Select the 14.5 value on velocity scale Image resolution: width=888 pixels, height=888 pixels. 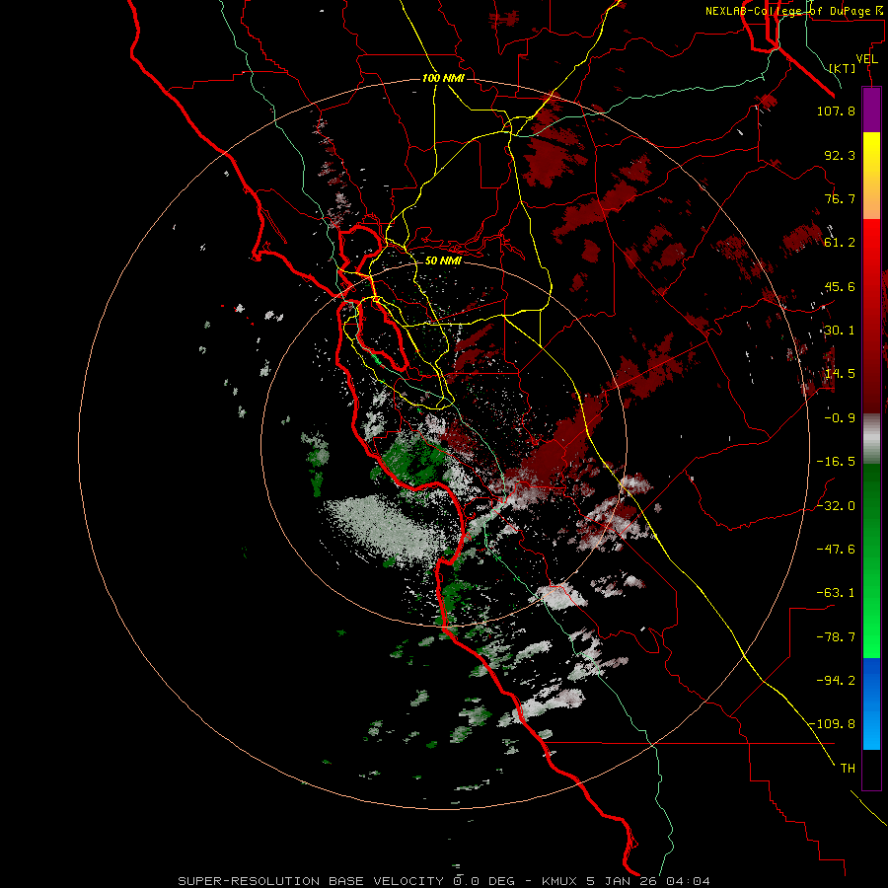pos(840,374)
